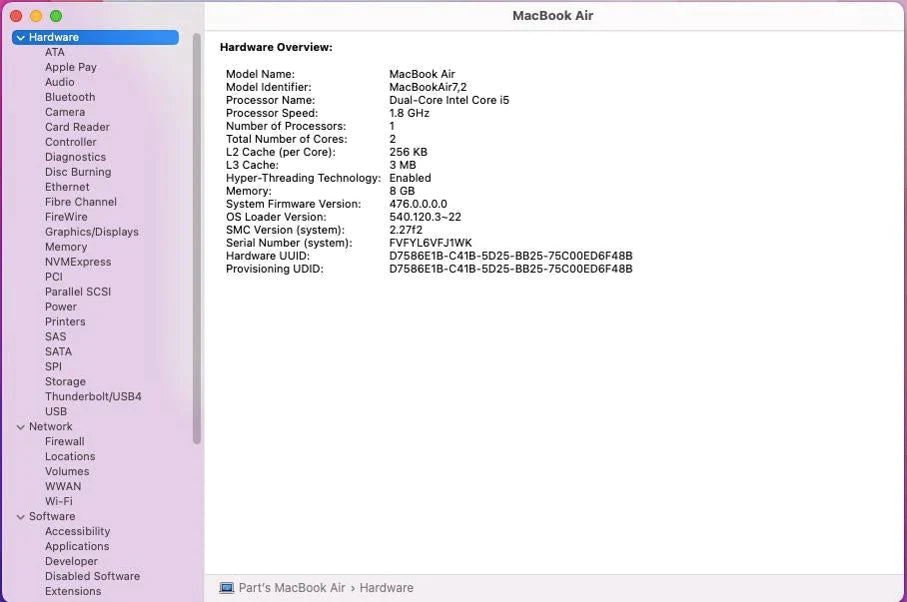Select Memory in the Hardware list

point(66,247)
